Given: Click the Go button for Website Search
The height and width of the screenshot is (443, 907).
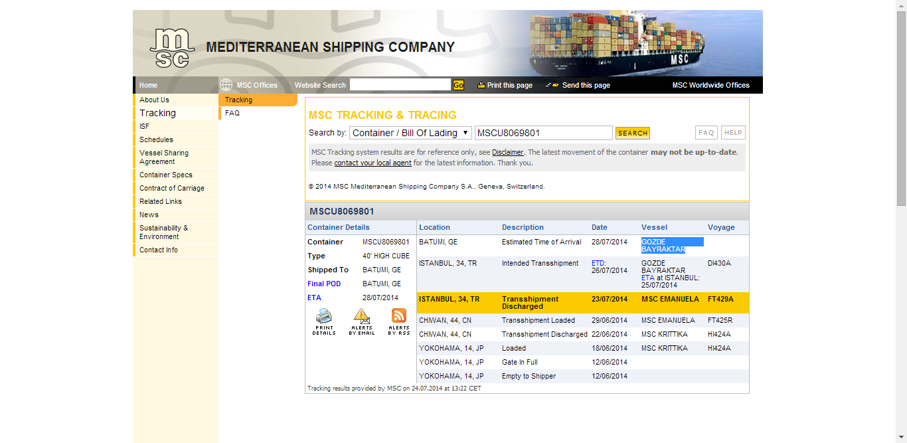Looking at the screenshot, I should (x=458, y=85).
